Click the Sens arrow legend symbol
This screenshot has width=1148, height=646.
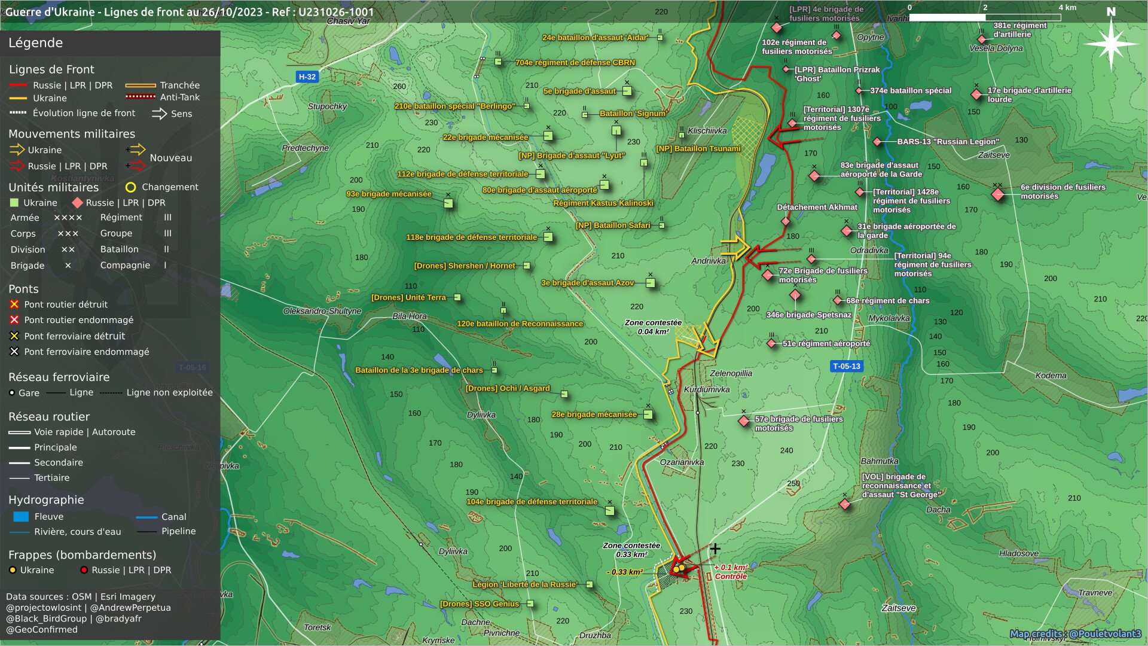160,114
